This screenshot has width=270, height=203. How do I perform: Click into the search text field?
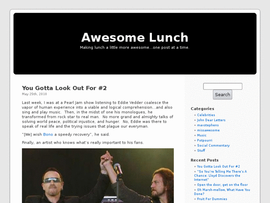222,86
